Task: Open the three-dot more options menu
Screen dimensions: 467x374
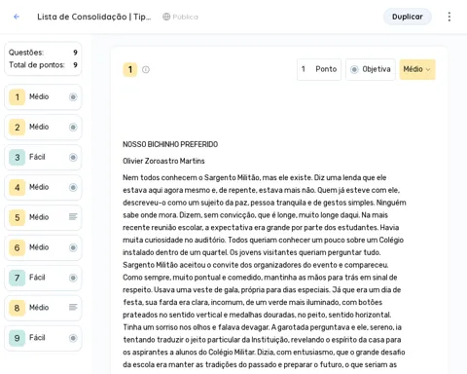Action: coord(449,17)
